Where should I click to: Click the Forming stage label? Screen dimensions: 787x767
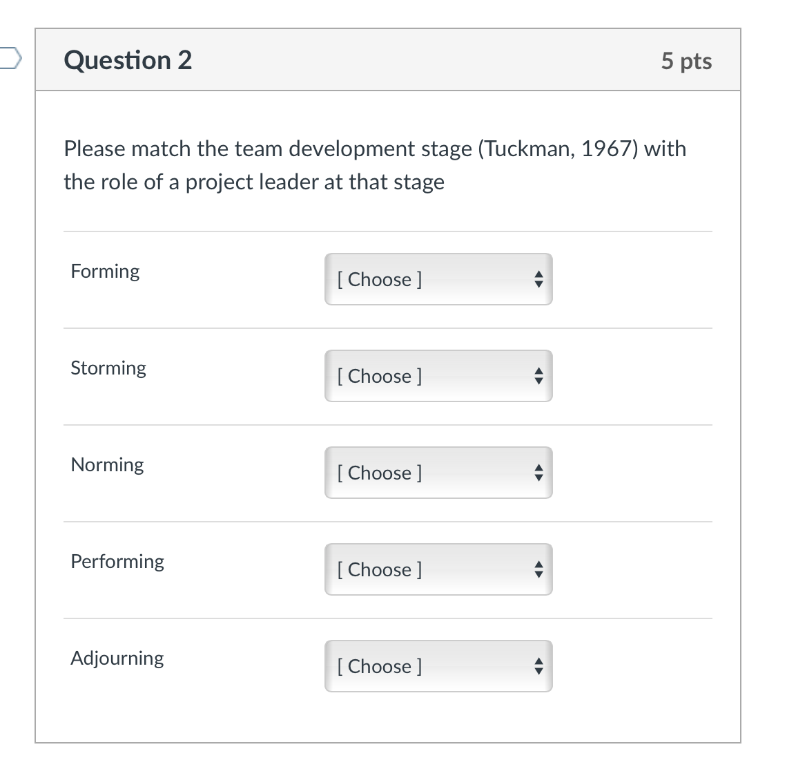tap(105, 271)
